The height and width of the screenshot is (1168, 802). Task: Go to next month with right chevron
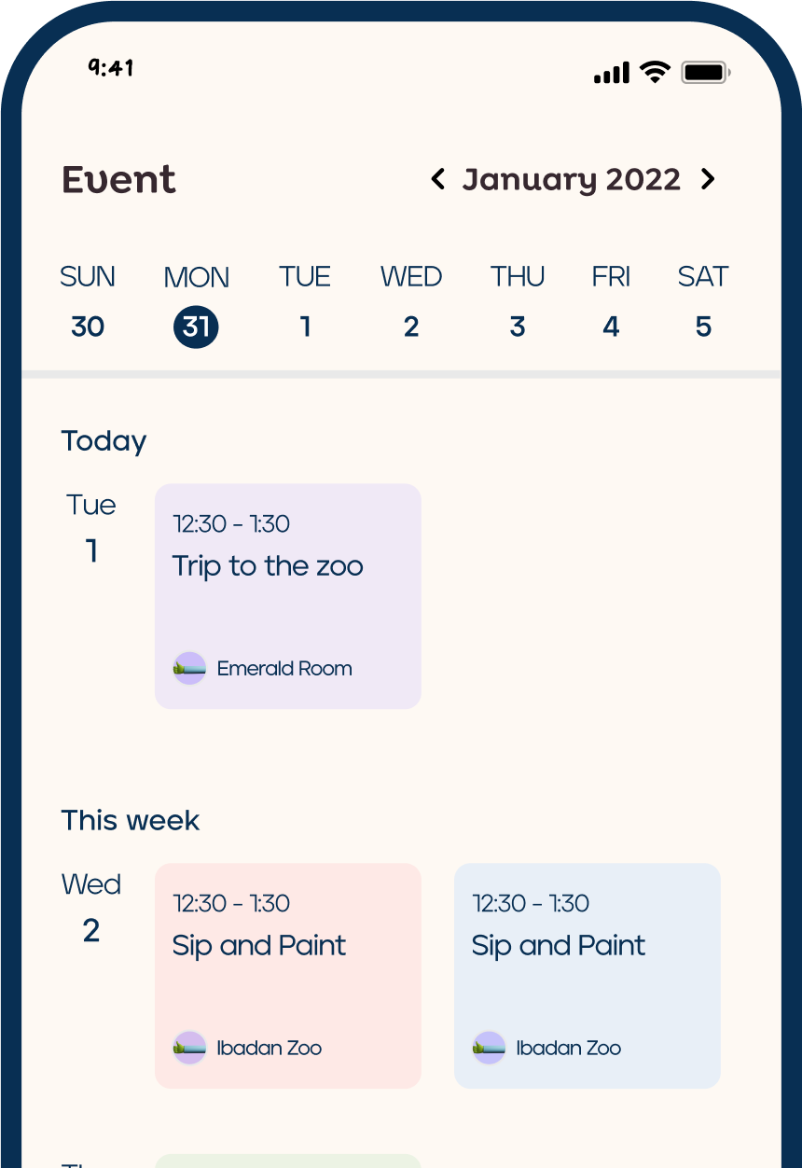[708, 179]
